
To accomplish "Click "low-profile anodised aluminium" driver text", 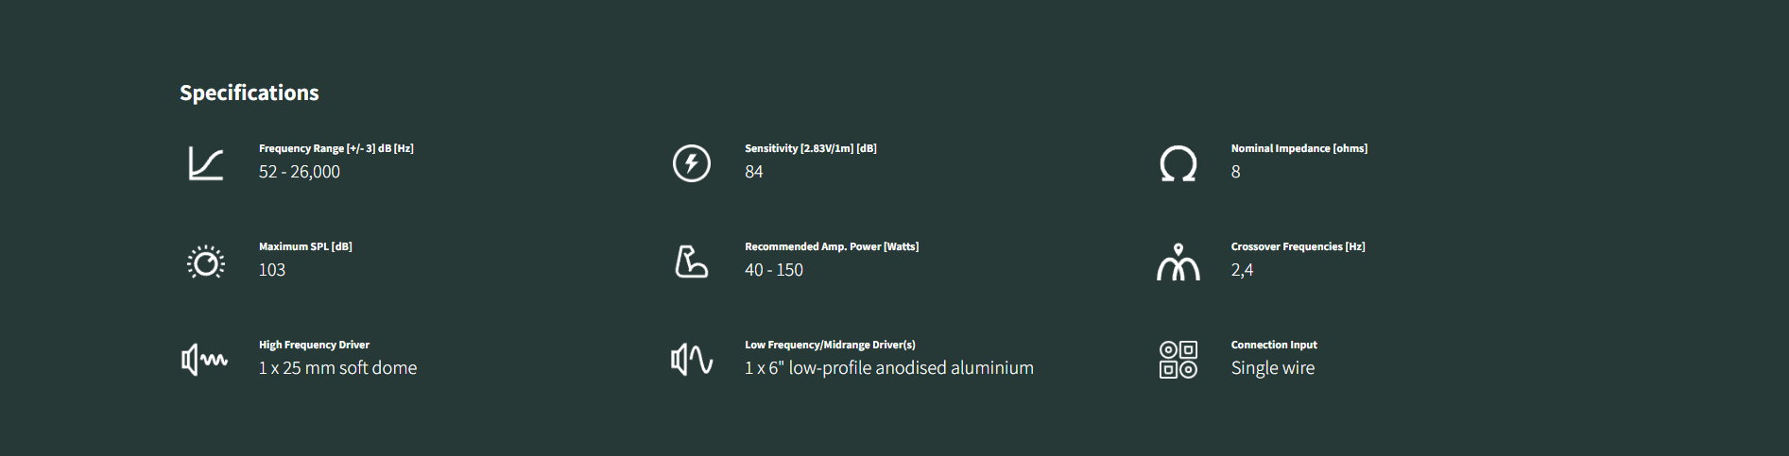I will point(911,368).
